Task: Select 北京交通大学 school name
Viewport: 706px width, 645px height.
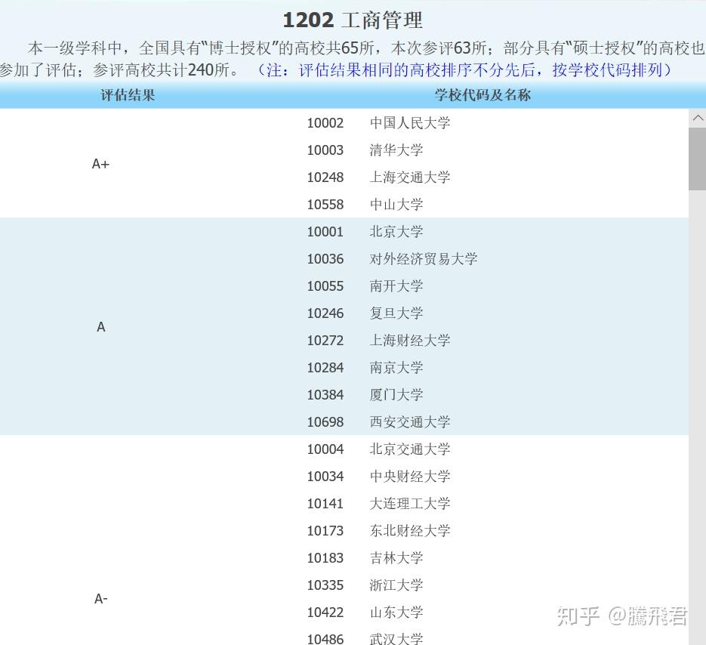Action: (410, 449)
